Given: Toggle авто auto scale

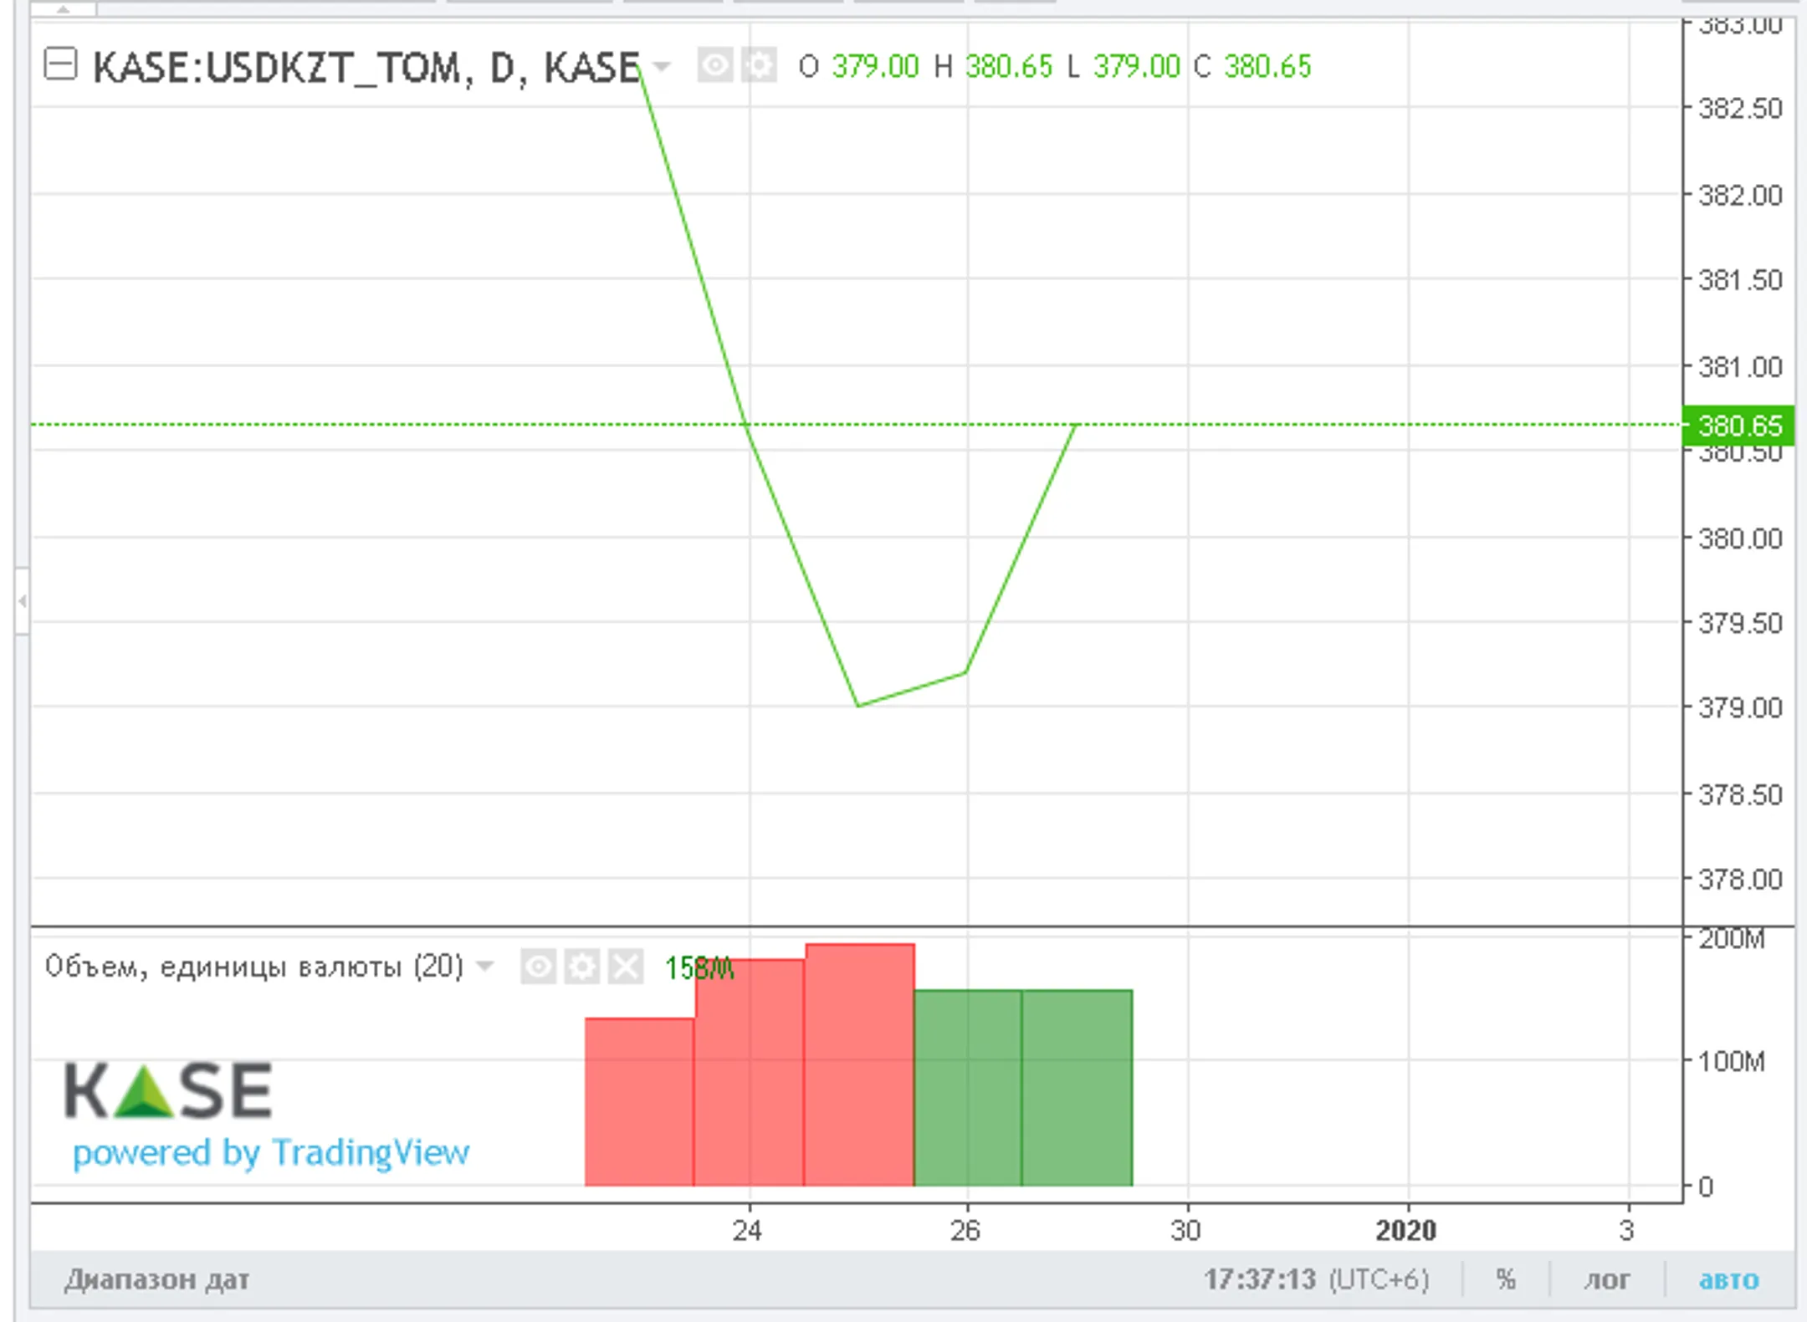Looking at the screenshot, I should (x=1728, y=1279).
